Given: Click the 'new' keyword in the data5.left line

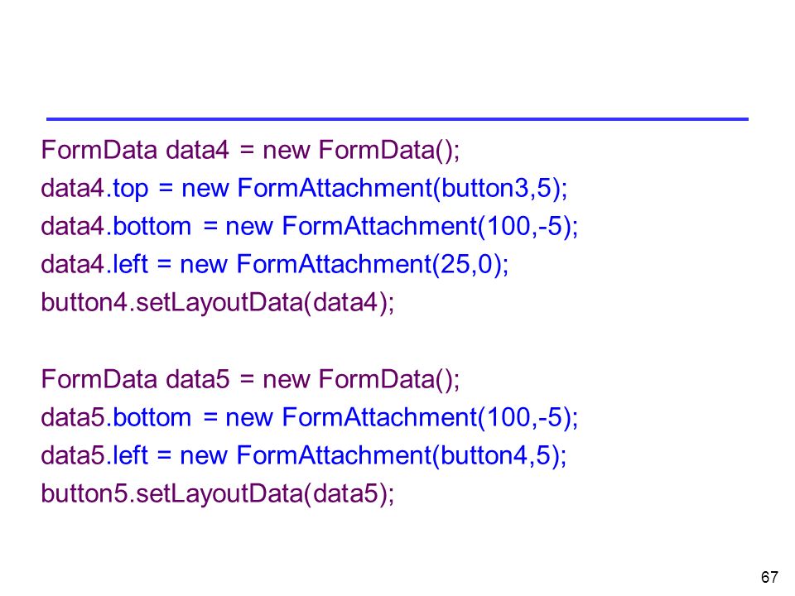Looking at the screenshot, I should (204, 455).
